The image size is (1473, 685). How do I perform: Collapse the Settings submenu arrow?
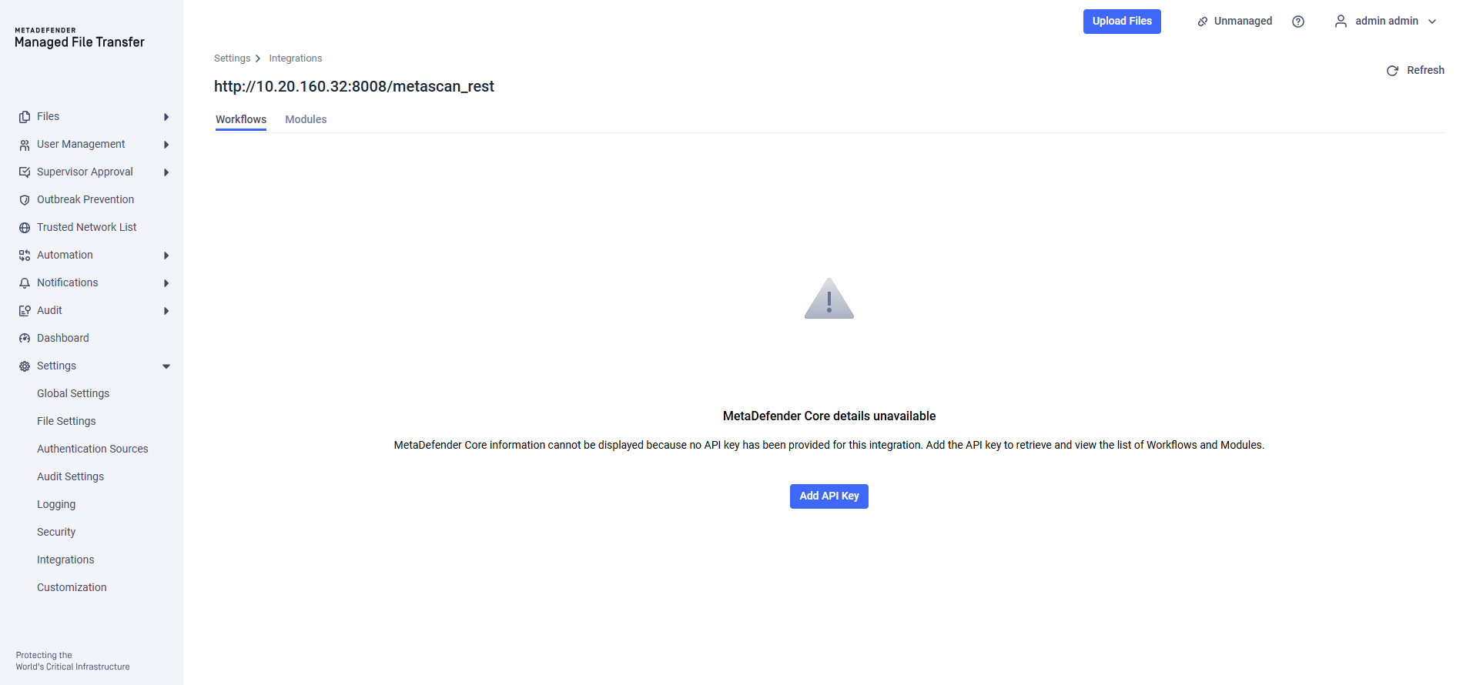[x=166, y=366]
